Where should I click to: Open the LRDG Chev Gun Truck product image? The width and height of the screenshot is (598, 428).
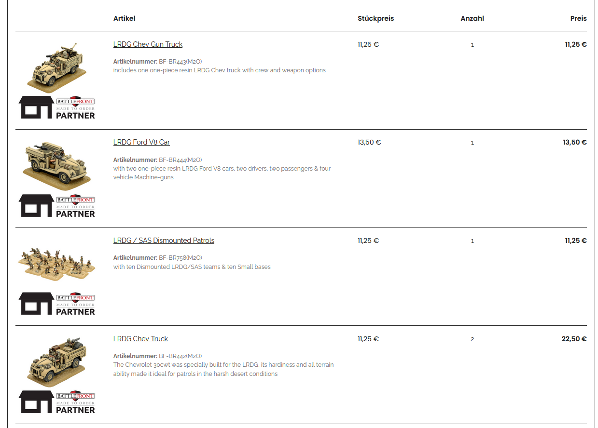[57, 67]
